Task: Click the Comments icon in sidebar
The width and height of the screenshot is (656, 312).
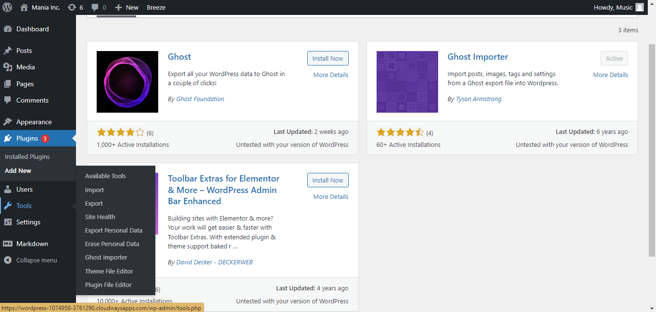Action: tap(8, 100)
